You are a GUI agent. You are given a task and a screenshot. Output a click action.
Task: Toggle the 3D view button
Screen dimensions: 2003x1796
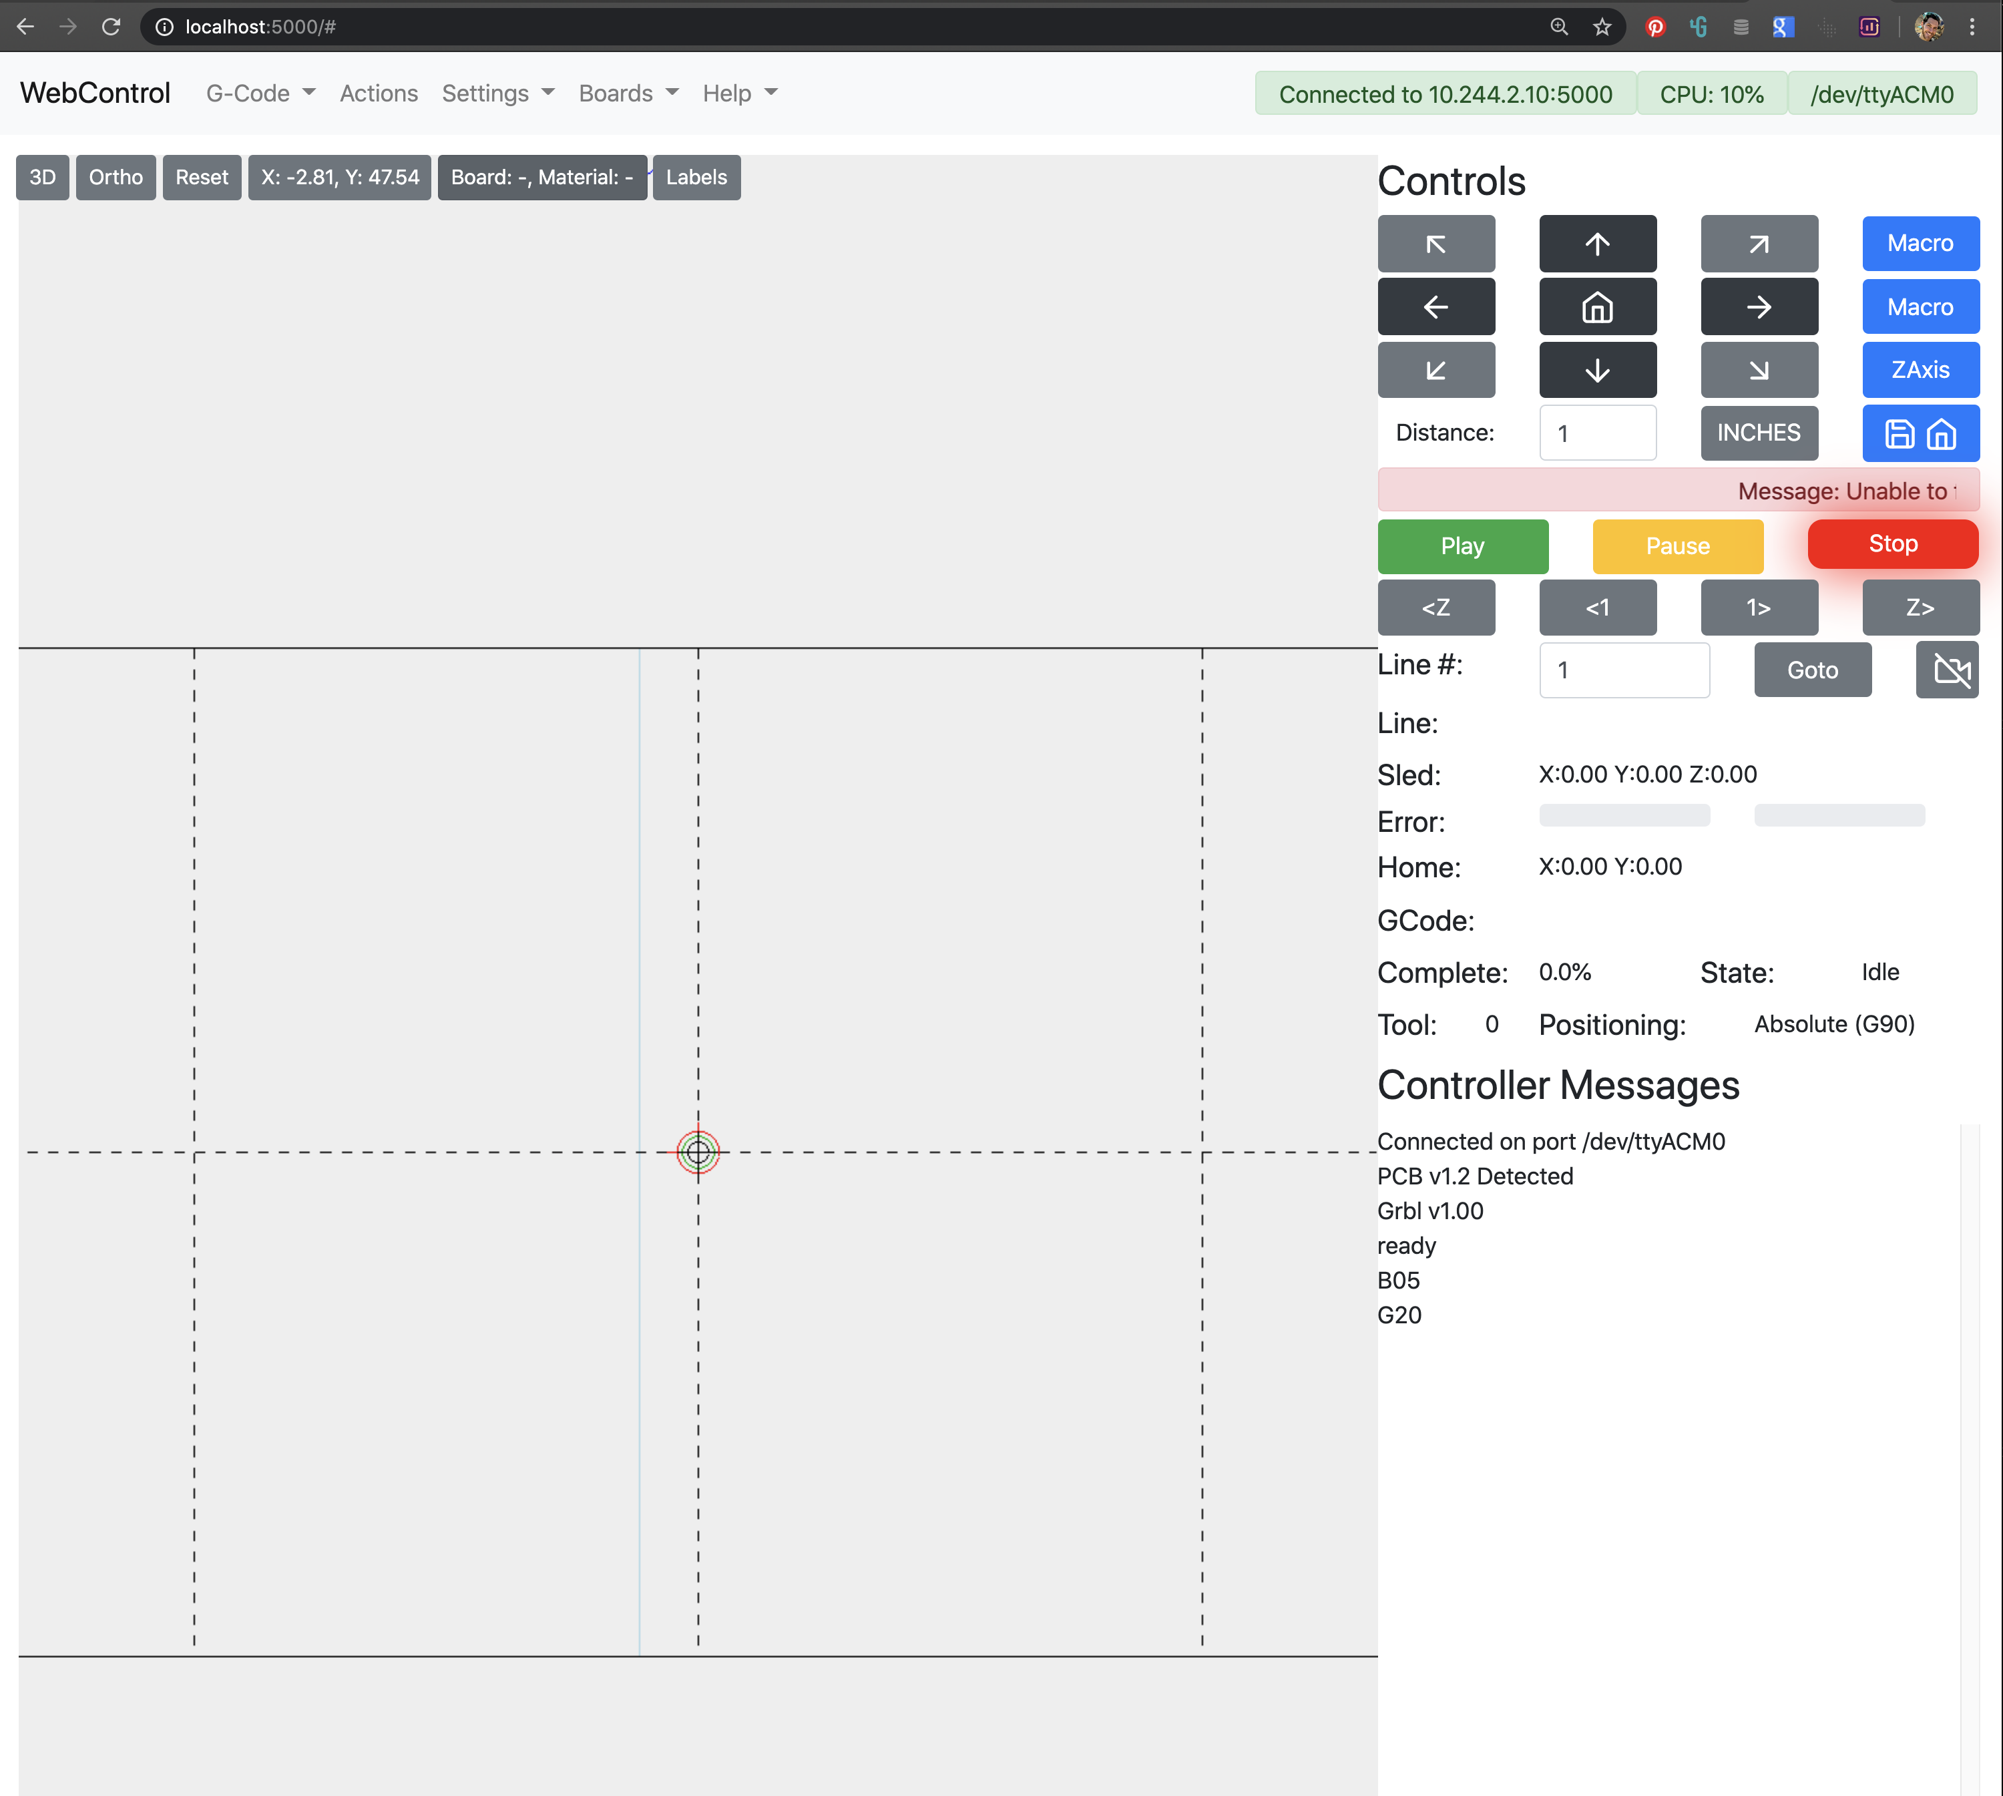(x=43, y=178)
